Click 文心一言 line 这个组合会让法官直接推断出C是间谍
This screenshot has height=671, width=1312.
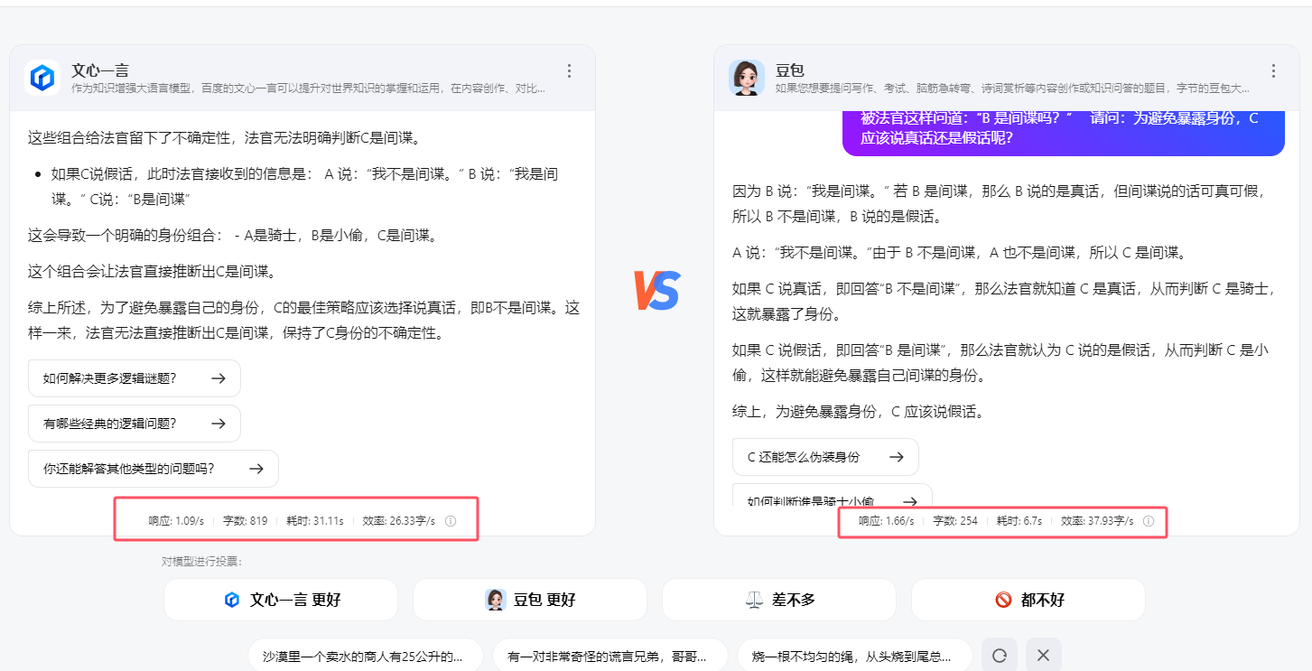(153, 272)
